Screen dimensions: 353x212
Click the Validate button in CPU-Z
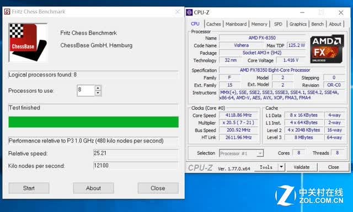coord(302,167)
